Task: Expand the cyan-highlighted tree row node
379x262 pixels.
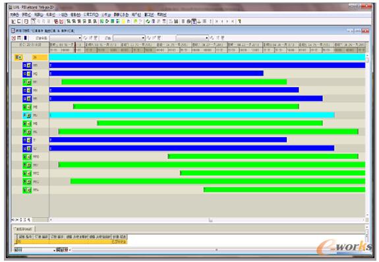Action: click(x=25, y=115)
